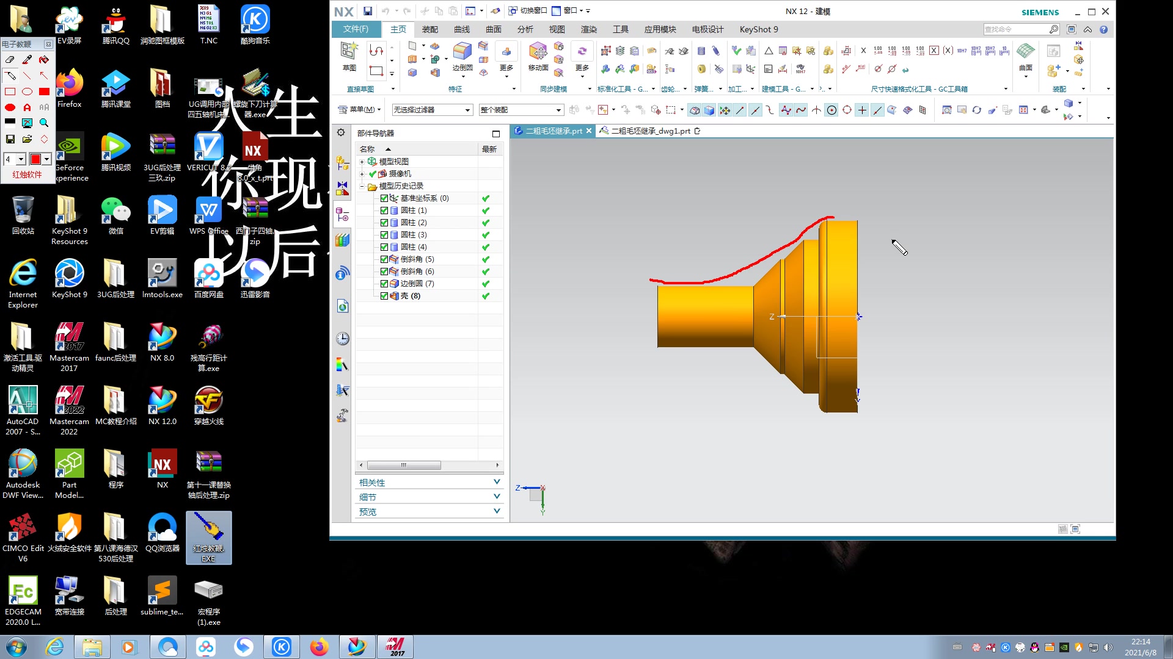Image resolution: width=1173 pixels, height=659 pixels.
Task: Click the Save icon in the NX title bar
Action: pyautogui.click(x=367, y=11)
